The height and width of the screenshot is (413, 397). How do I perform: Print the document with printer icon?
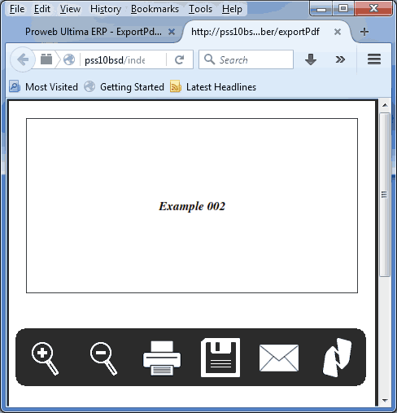[162, 358]
